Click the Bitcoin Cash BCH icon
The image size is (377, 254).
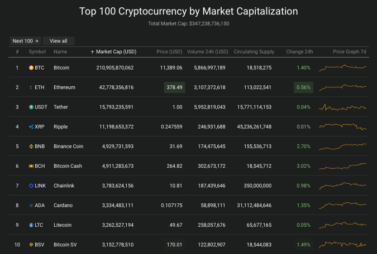coord(31,166)
